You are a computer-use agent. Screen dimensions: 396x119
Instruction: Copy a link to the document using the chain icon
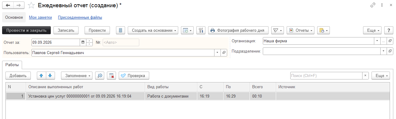tap(373, 5)
